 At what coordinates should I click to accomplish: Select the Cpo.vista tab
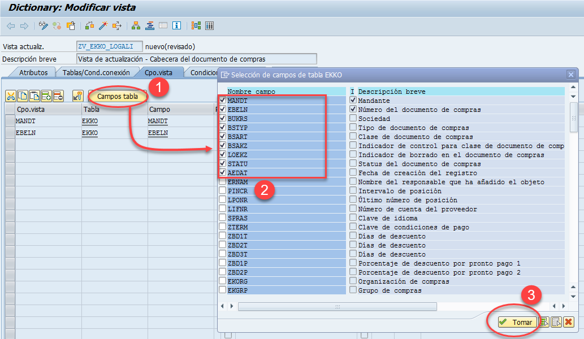coord(159,72)
